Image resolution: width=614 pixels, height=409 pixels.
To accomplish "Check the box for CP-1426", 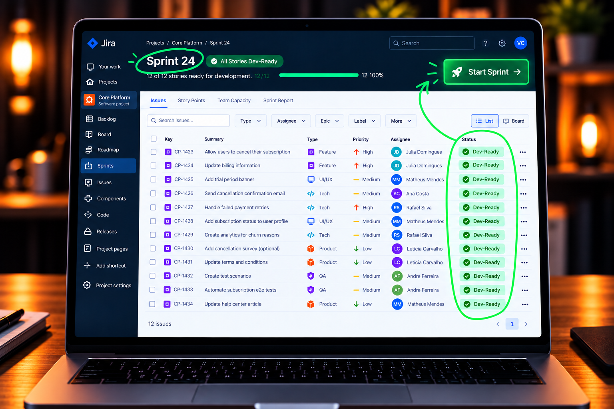I will coord(153,193).
